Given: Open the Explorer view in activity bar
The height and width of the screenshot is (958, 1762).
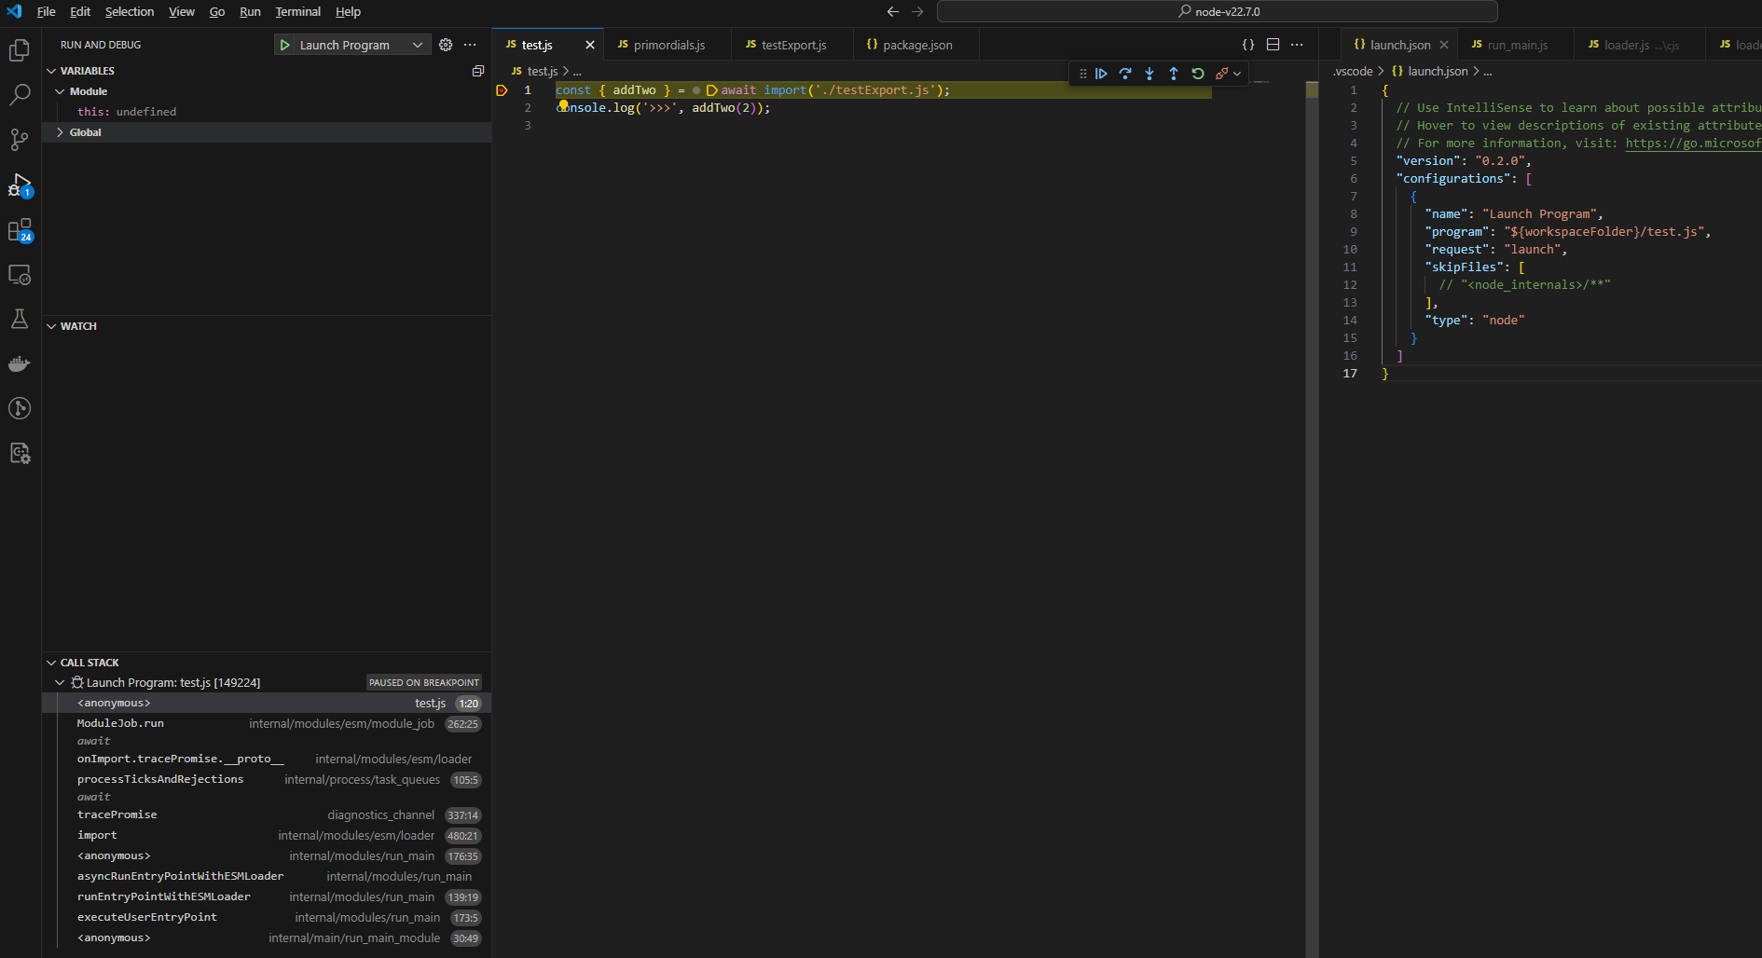Looking at the screenshot, I should pyautogui.click(x=20, y=50).
